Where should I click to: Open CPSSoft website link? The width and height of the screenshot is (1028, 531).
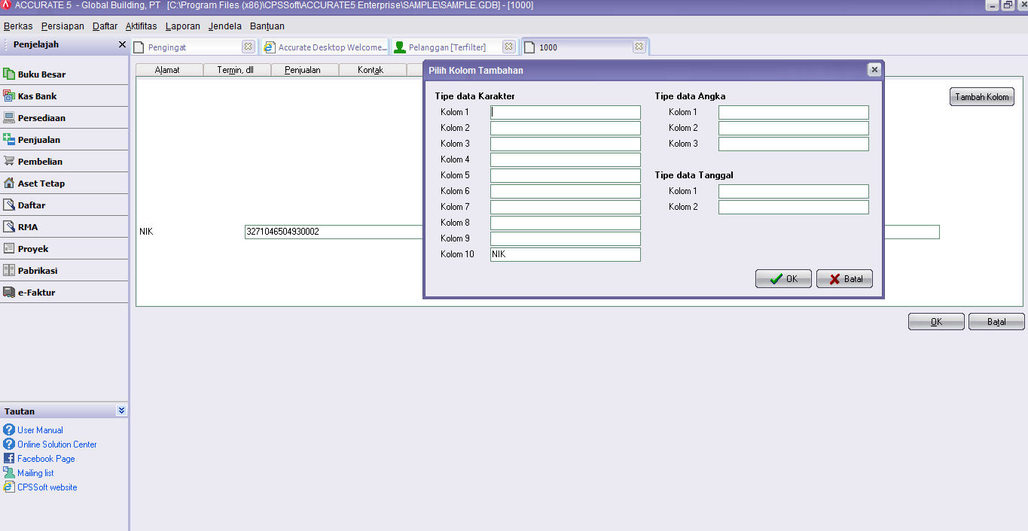(47, 487)
